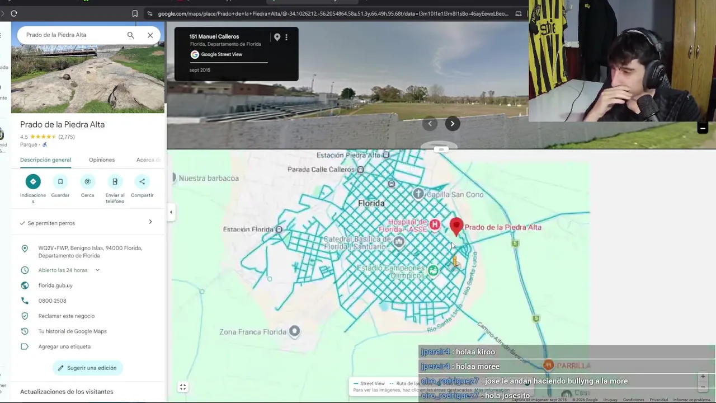Click the bookmark icon in browser toolbar
This screenshot has width=716, height=403.
[x=135, y=13]
